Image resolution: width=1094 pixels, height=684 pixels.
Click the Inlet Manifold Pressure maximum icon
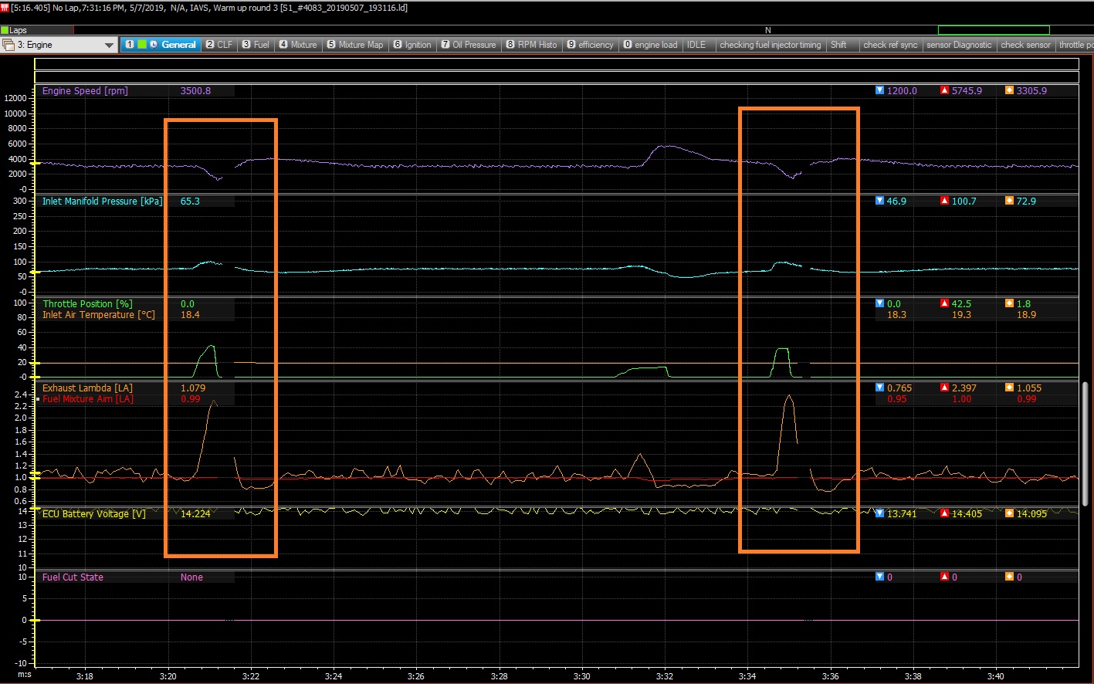[944, 201]
